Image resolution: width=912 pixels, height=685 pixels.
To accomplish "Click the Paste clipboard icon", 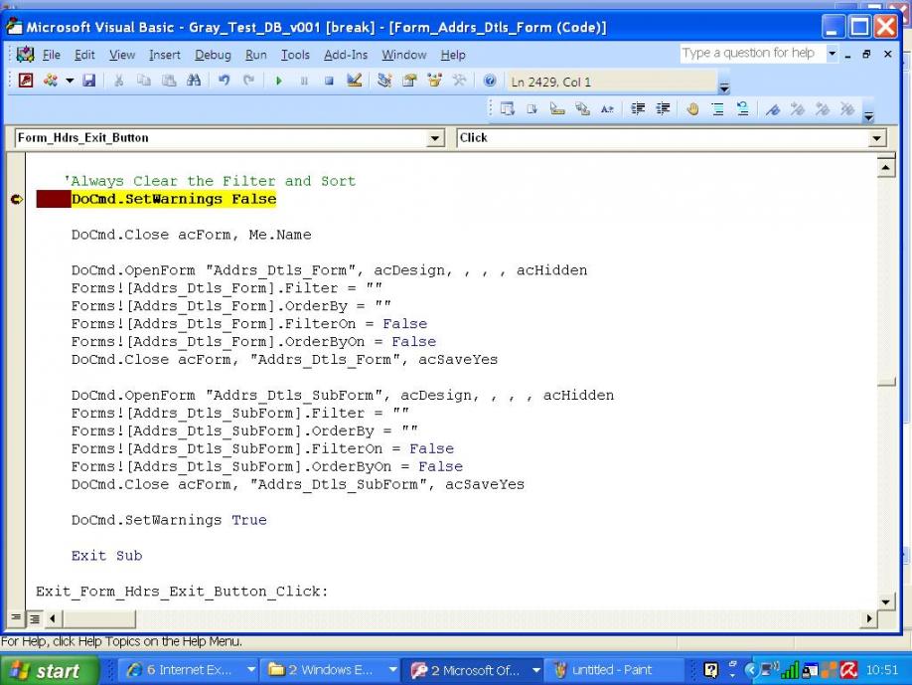I will coord(169,81).
